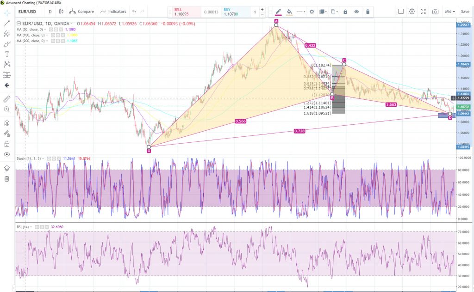Click the back arrow icon in left toolbar

(7, 85)
